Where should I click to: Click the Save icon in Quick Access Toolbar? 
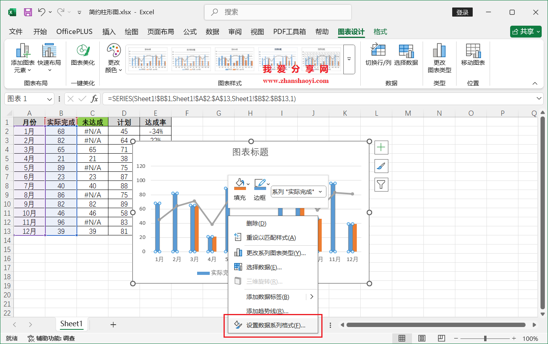point(27,12)
